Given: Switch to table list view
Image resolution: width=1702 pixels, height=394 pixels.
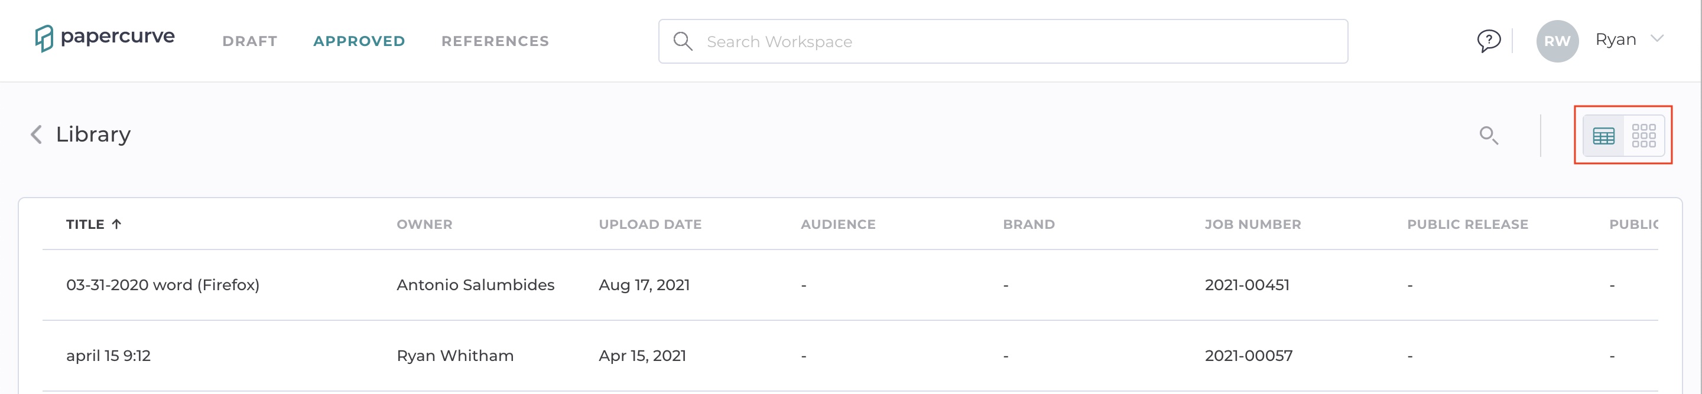Looking at the screenshot, I should click(x=1603, y=136).
